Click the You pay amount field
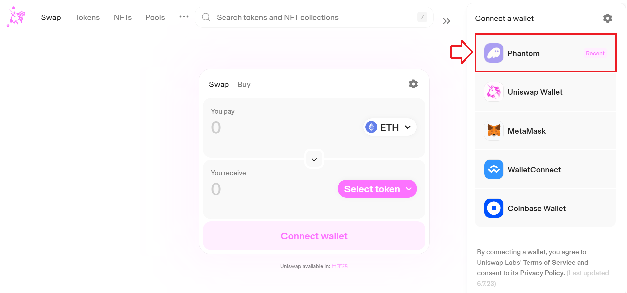The image size is (627, 293). pos(232,127)
